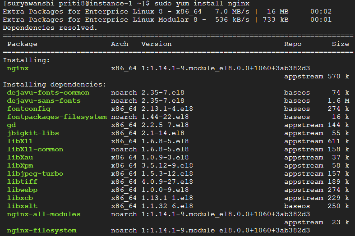
Task: Click the Repo column header
Action: pyautogui.click(x=293, y=44)
